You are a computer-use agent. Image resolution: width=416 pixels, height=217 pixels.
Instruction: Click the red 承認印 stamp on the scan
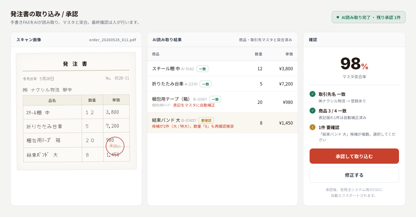[x=115, y=146]
